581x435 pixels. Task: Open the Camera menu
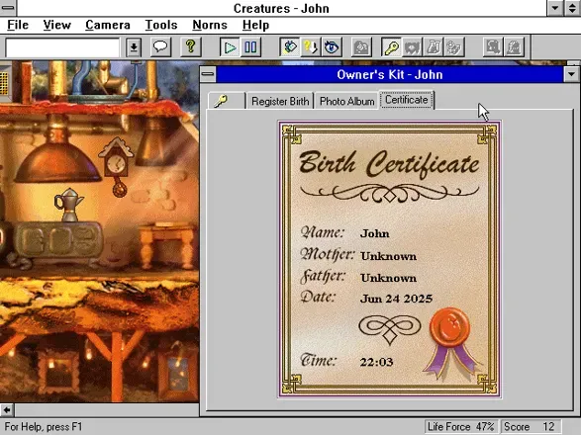(x=108, y=25)
